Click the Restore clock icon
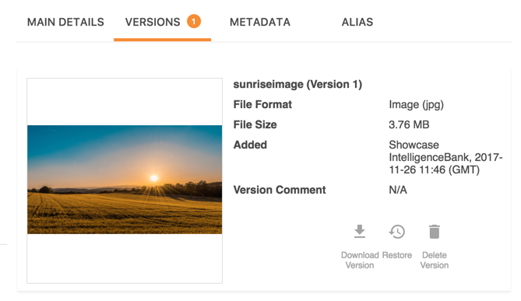Screen dimensions: 521x301 pyautogui.click(x=397, y=232)
